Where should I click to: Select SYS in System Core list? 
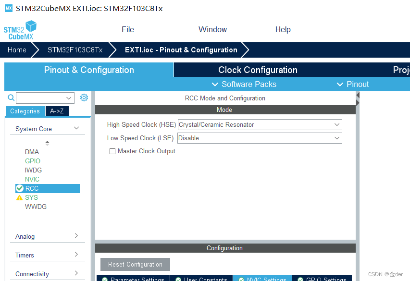pos(31,197)
